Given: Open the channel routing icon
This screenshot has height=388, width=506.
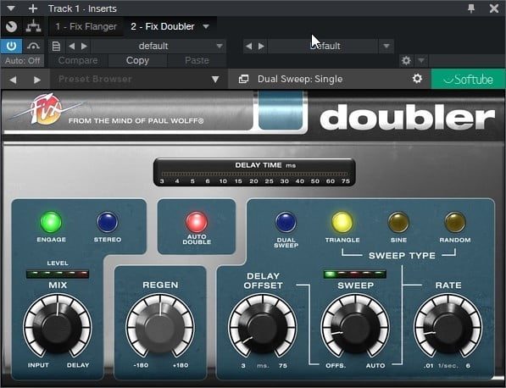Looking at the screenshot, I should (x=34, y=26).
